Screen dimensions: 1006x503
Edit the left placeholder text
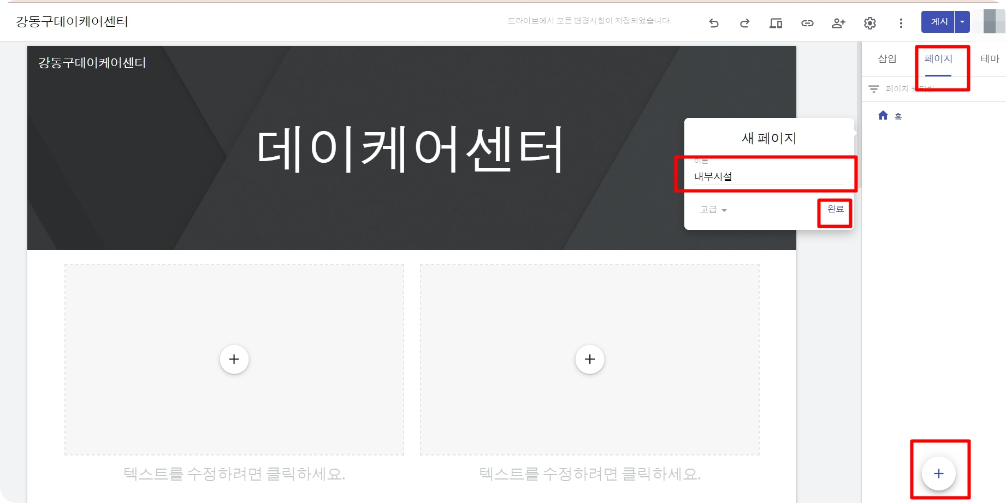click(x=234, y=474)
